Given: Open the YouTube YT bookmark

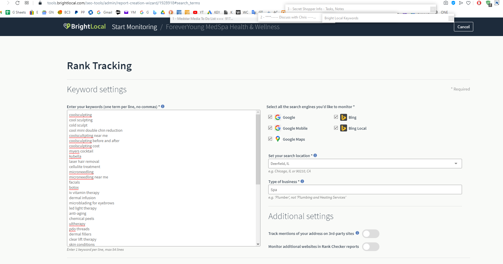Looking at the screenshot, I should tap(198, 12).
